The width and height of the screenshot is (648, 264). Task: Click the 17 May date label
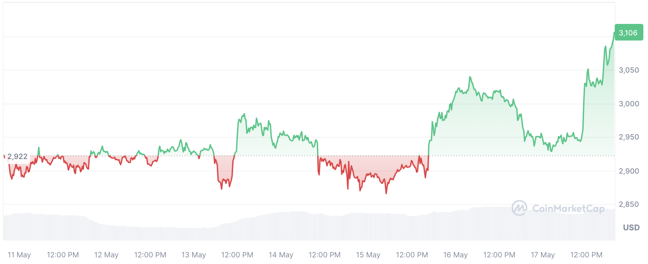point(543,255)
